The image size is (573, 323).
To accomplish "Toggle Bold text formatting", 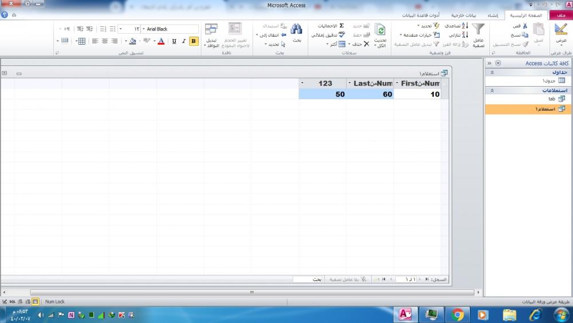I will pyautogui.click(x=194, y=41).
